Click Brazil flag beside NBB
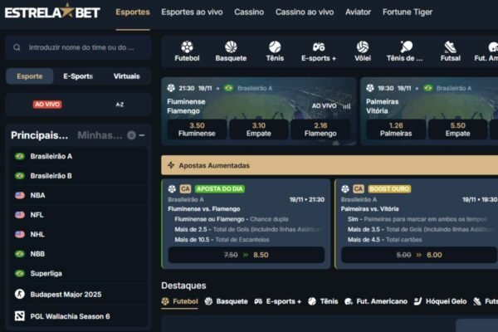Viewport: 498px width, 332px height. pos(20,254)
